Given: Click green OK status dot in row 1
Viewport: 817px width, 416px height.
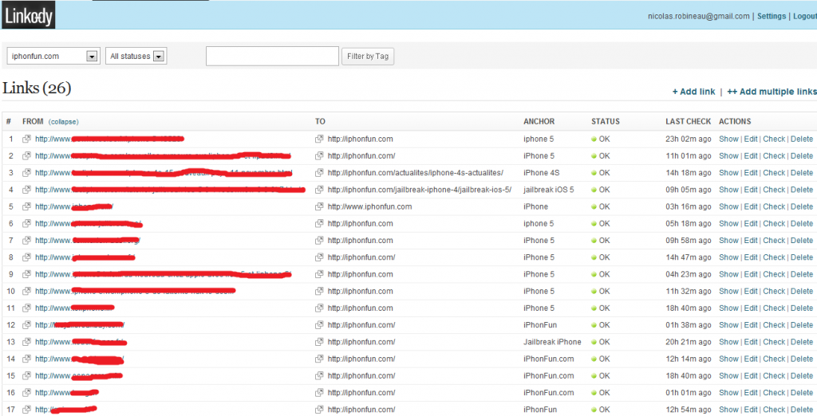Looking at the screenshot, I should tap(594, 139).
